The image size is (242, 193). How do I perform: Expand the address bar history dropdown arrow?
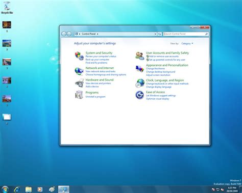coord(155,34)
